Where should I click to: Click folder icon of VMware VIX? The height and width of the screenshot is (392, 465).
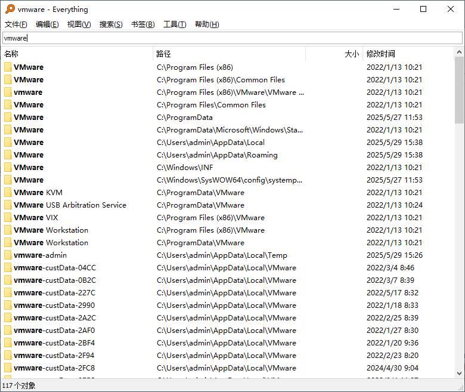[8, 218]
